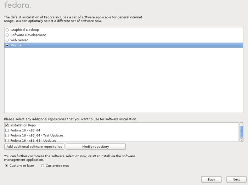Click the 'Software Development' label text
The width and height of the screenshot is (248, 185).
coord(28,35)
